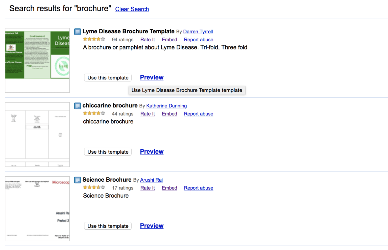Click the document icon beside Science Brochure
Viewport: 388px width, 250px height.
(77, 180)
